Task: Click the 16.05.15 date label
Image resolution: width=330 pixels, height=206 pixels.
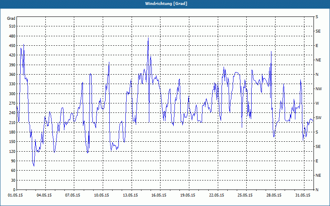Action: tap(159, 195)
